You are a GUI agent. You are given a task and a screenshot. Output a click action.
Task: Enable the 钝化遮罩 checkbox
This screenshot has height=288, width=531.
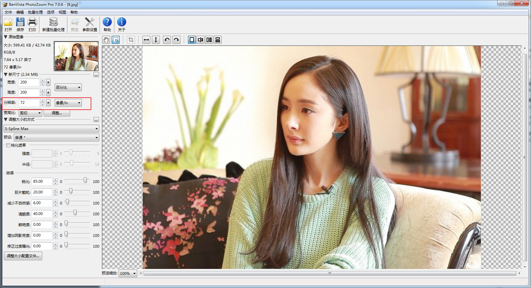click(x=8, y=145)
